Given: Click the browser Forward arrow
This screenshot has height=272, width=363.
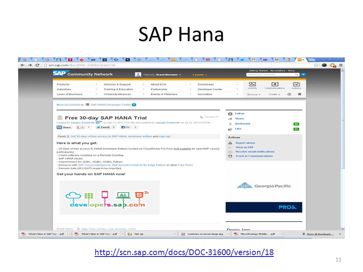Looking at the screenshot, I should [30, 65].
